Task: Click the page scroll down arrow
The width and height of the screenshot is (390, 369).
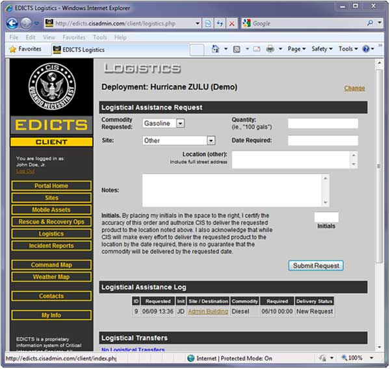Action: 379,347
